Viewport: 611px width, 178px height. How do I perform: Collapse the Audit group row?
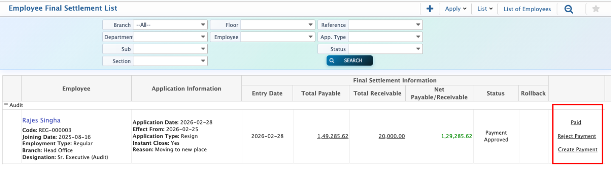pos(6,105)
